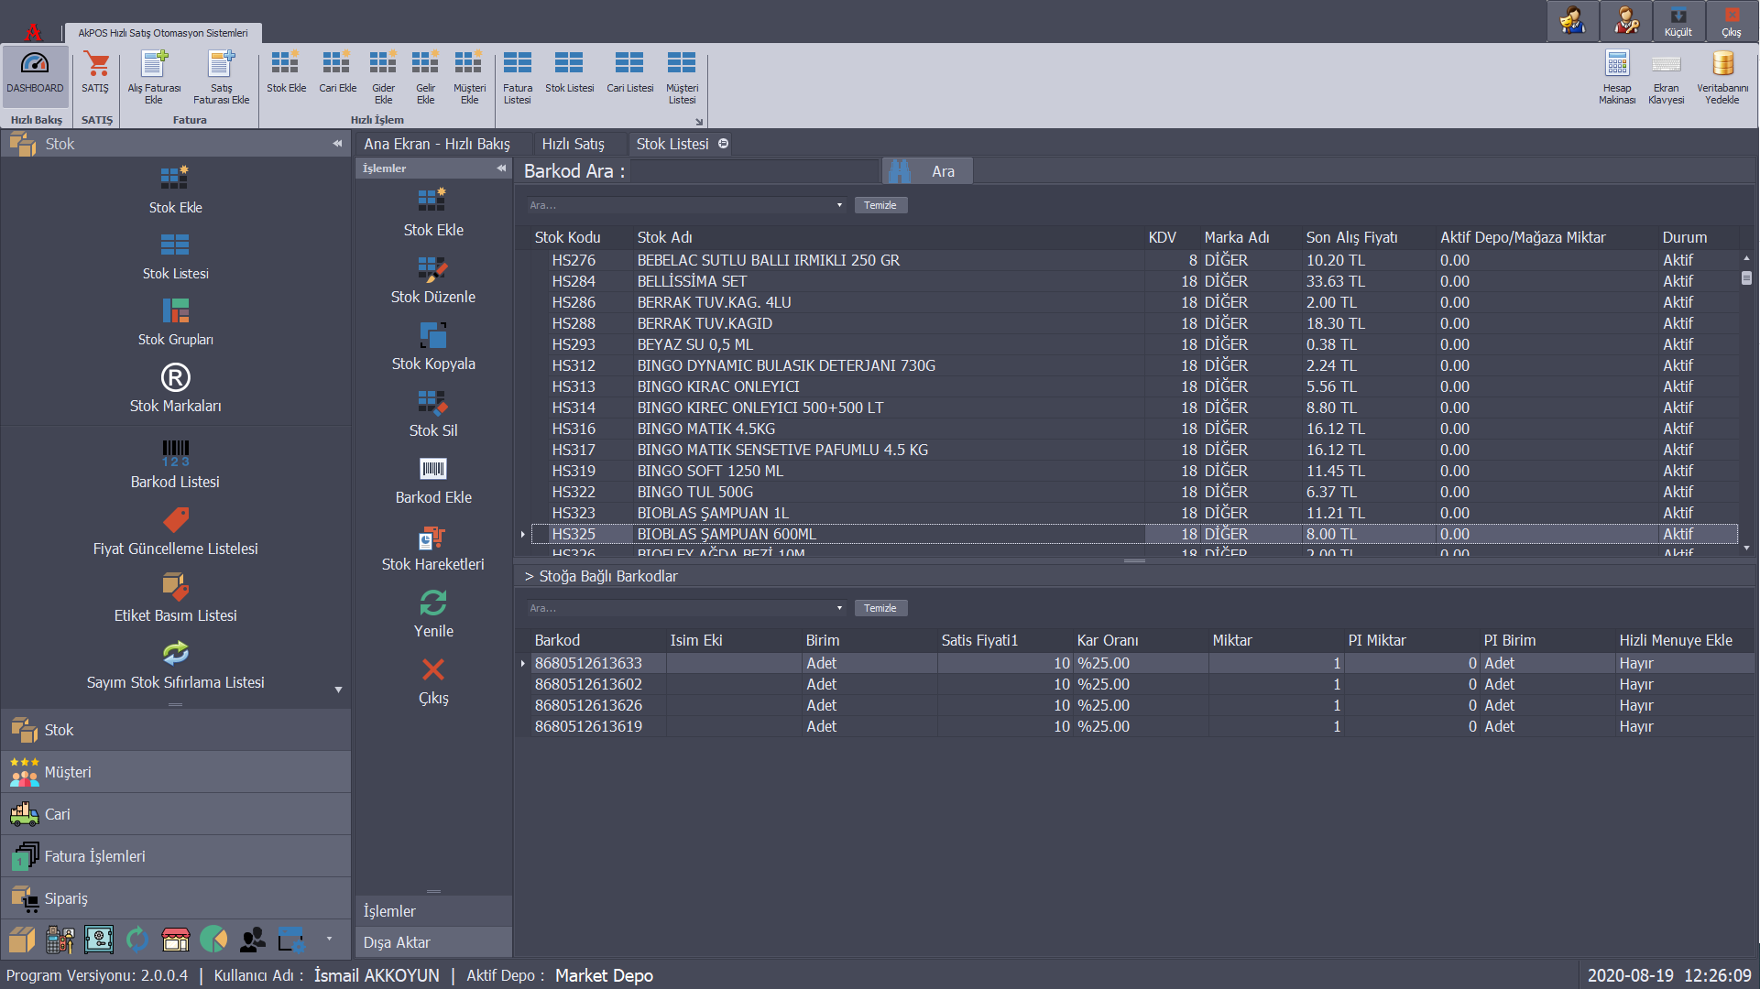
Task: Open the barcode section Ara dropdown
Action: pos(838,608)
